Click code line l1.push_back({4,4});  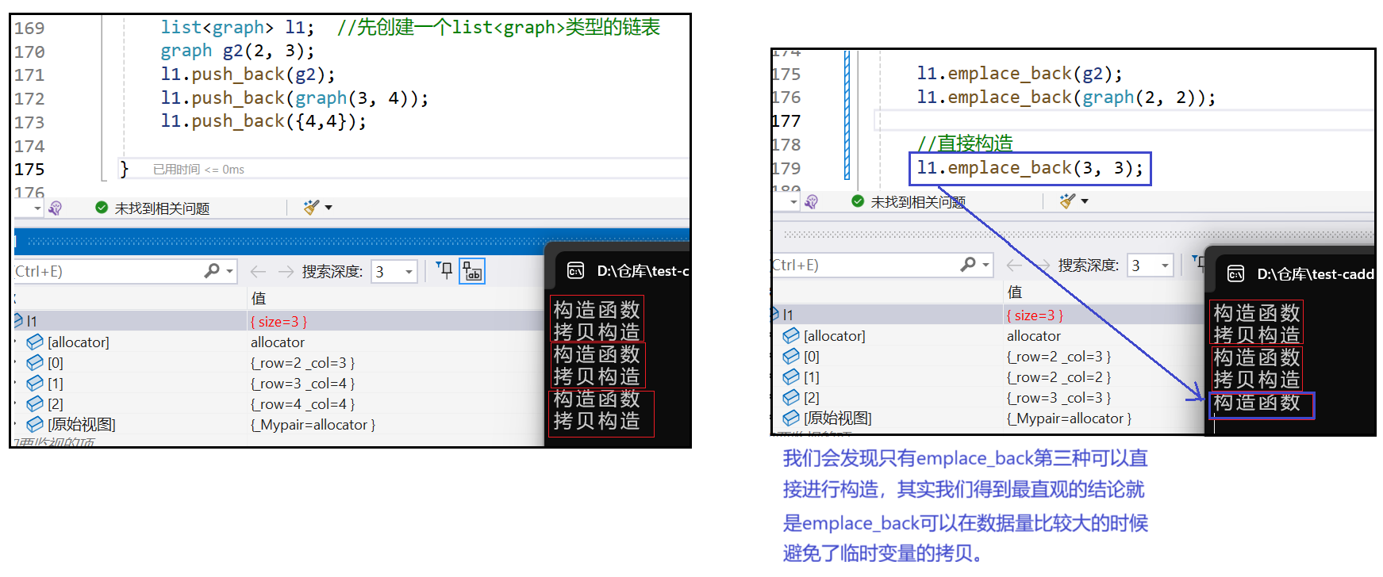click(x=263, y=121)
